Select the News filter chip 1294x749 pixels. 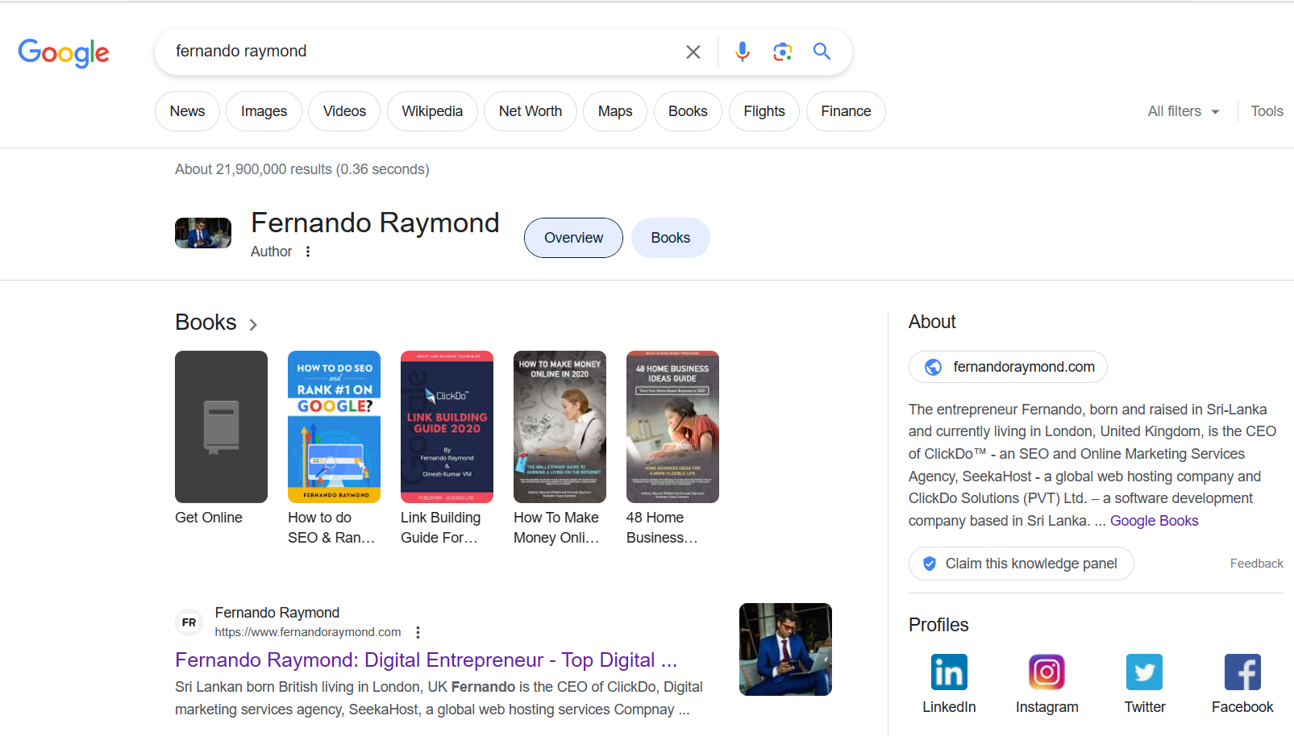click(x=187, y=111)
